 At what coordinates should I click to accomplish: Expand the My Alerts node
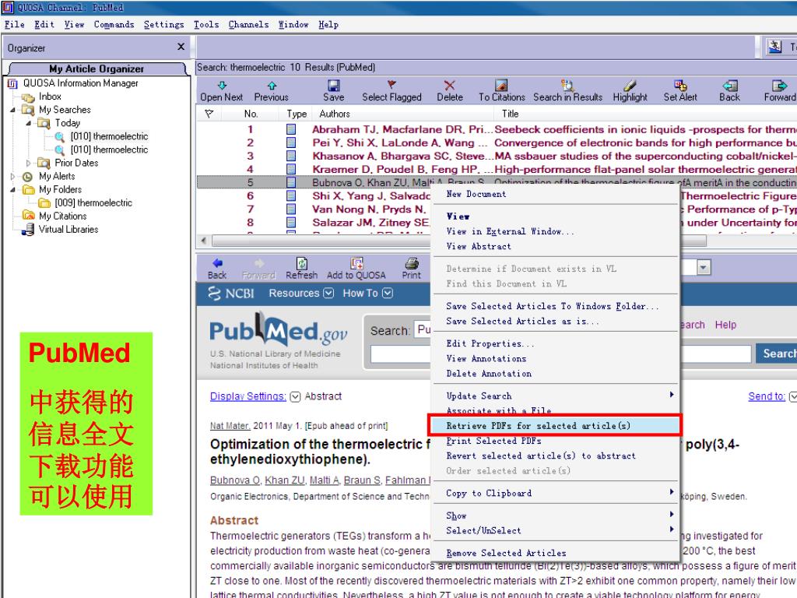pos(12,177)
